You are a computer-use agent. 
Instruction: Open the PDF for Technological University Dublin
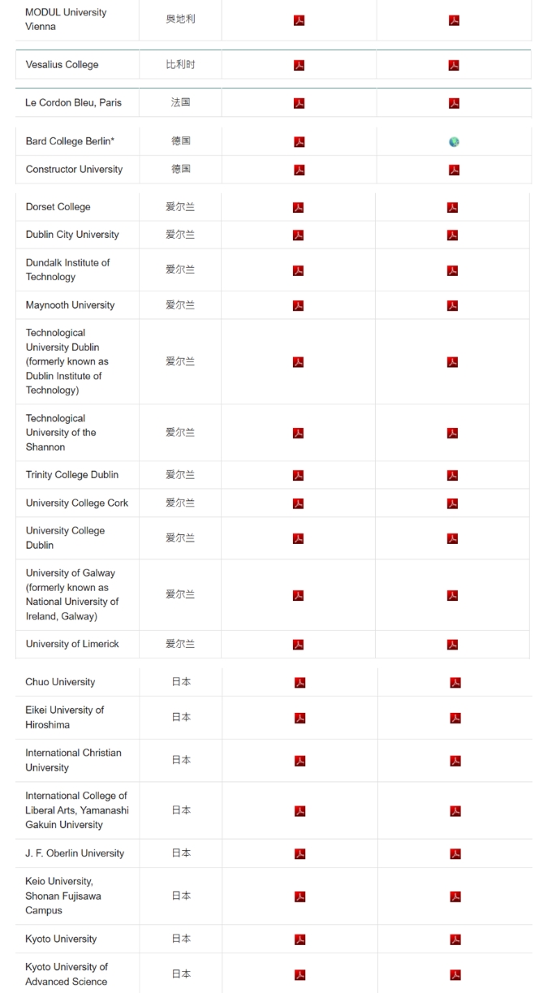[299, 361]
